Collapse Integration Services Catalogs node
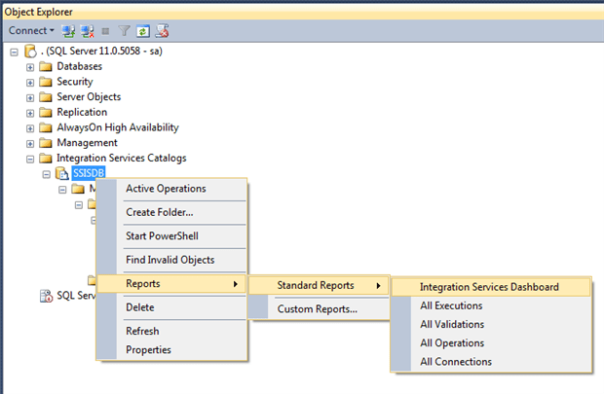This screenshot has width=604, height=394. pos(30,159)
